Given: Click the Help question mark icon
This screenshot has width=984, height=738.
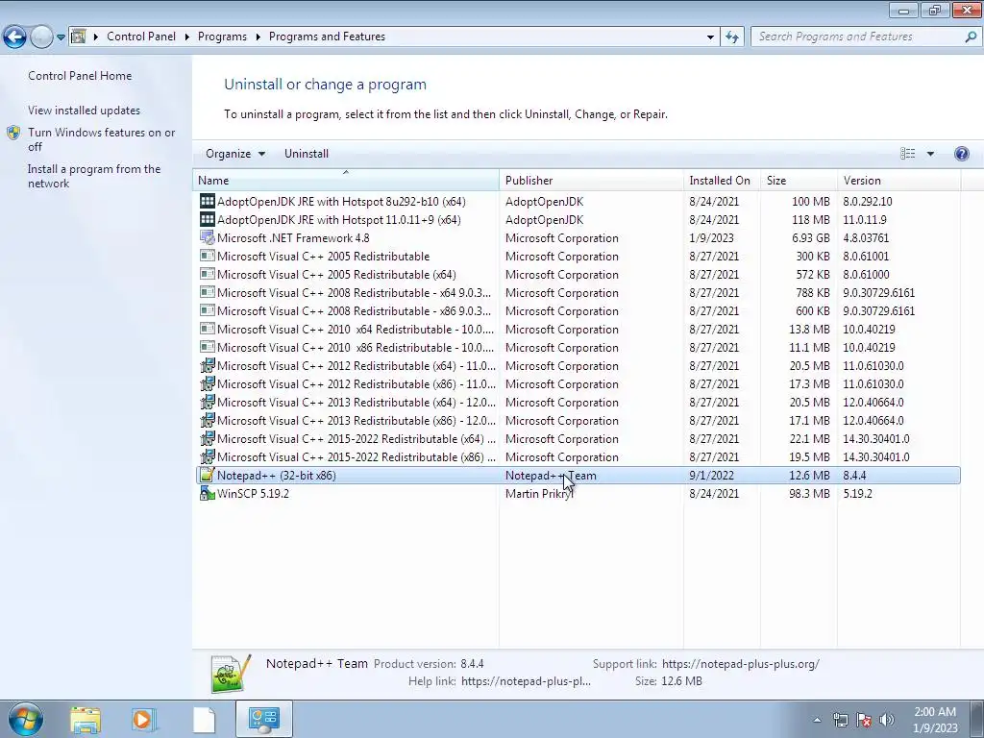Looking at the screenshot, I should point(961,154).
